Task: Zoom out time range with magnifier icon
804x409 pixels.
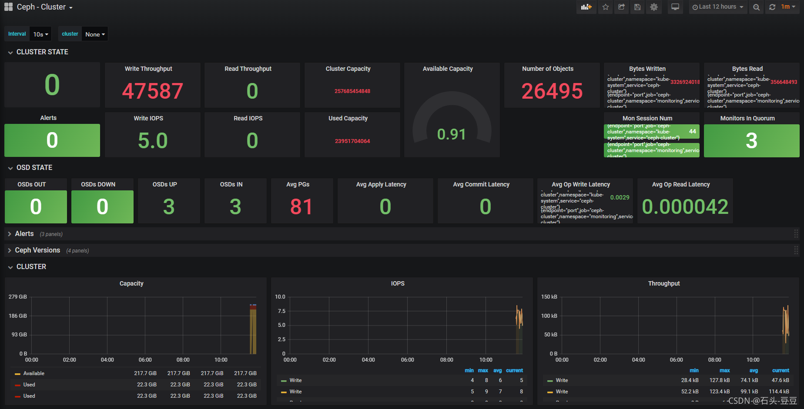Action: (x=757, y=7)
